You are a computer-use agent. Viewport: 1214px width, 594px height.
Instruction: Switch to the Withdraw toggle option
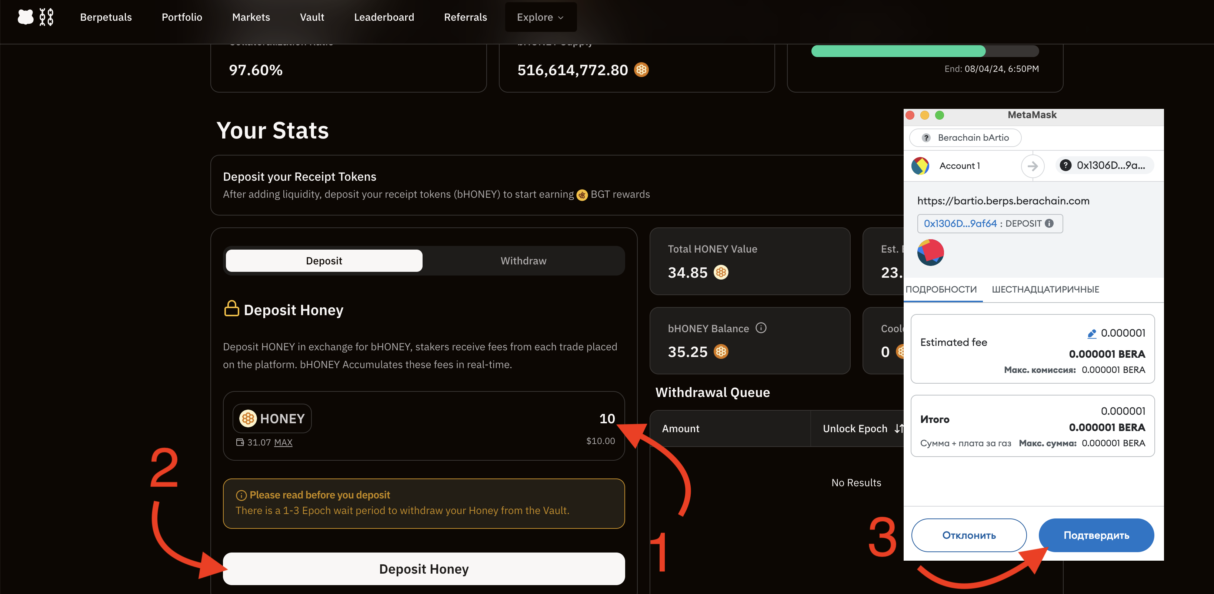(x=523, y=261)
